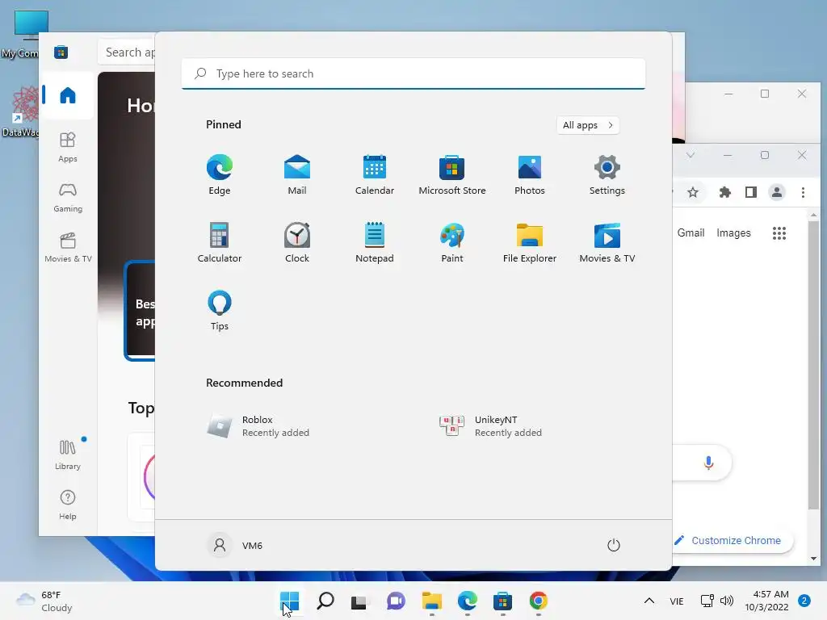Open Edge from taskbar

[468, 601]
